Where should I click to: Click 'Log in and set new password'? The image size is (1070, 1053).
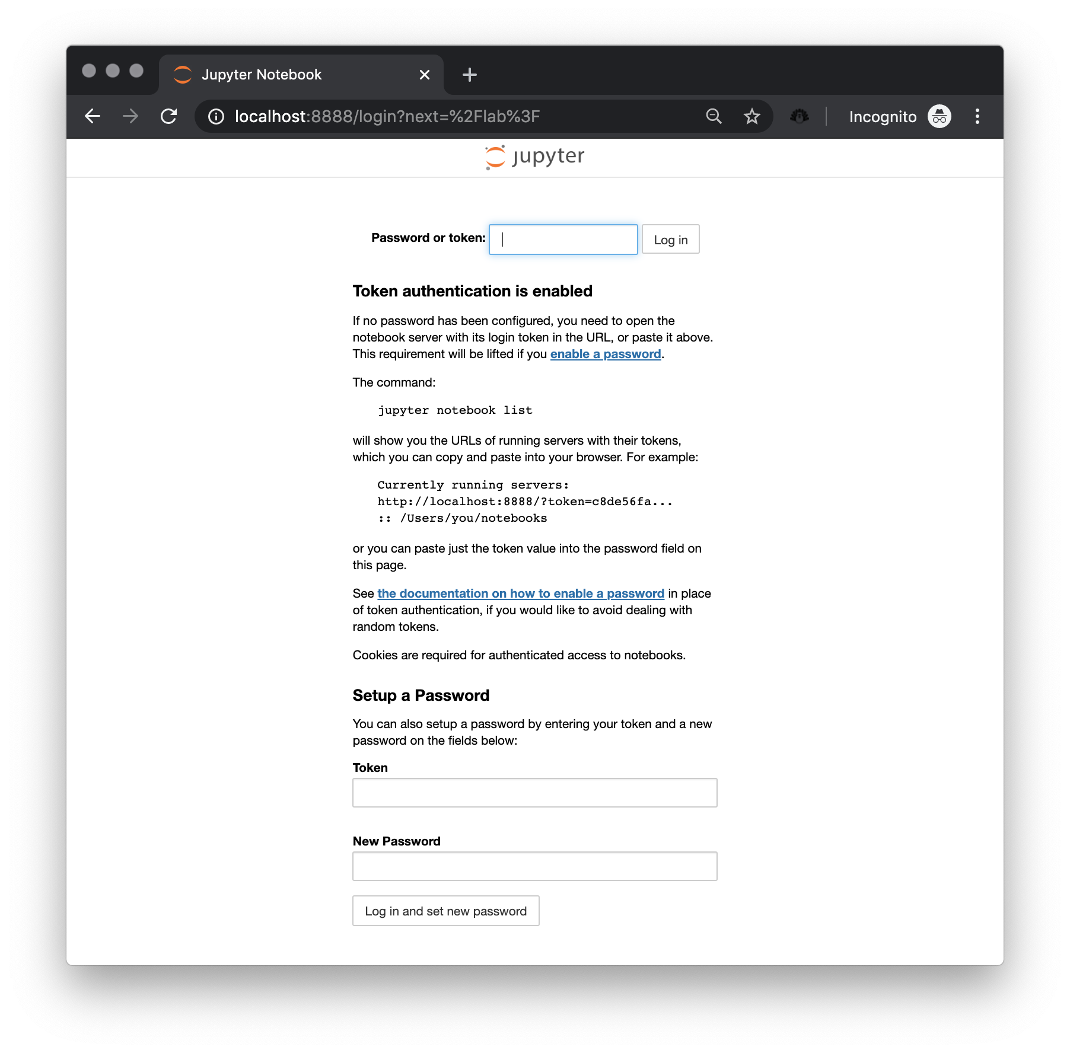tap(445, 911)
